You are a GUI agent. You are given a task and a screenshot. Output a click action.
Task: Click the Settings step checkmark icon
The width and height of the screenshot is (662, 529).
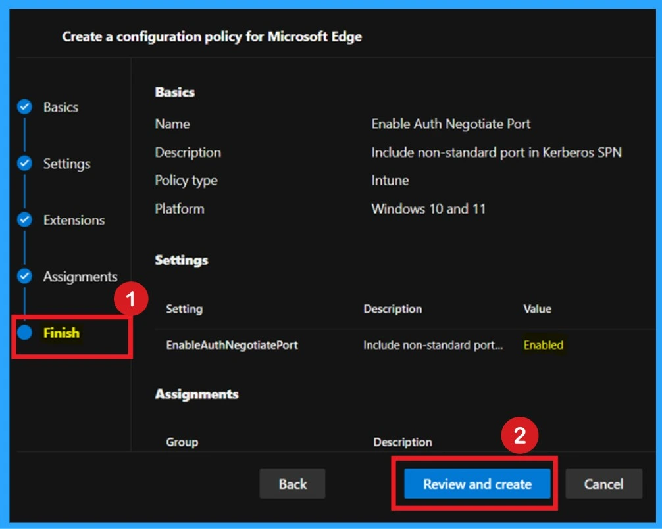(x=24, y=163)
